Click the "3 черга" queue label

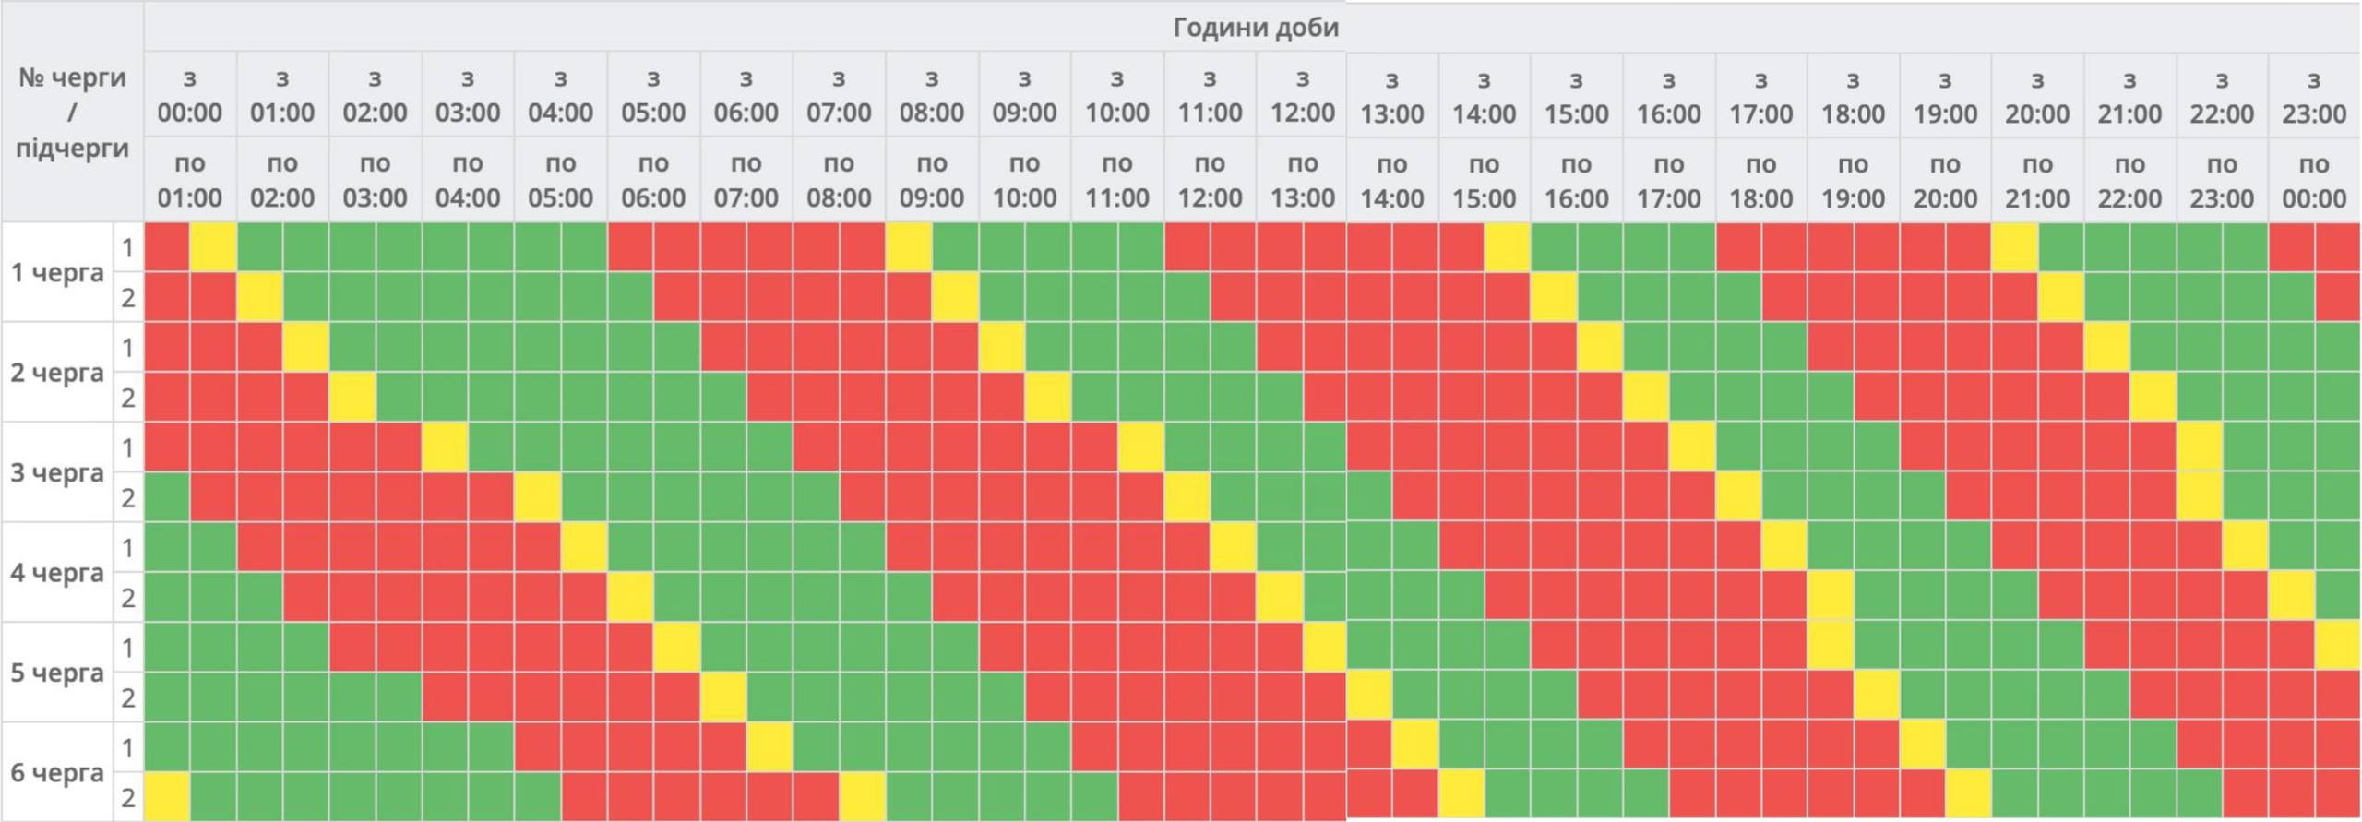tap(57, 473)
